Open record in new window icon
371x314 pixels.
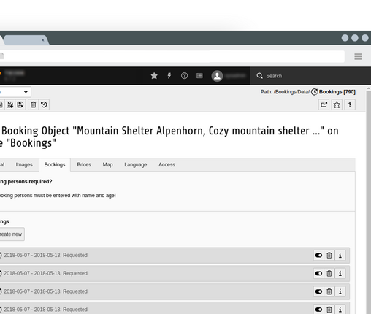324,104
